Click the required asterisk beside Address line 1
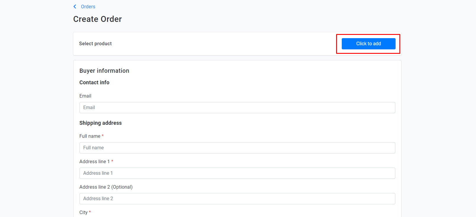The width and height of the screenshot is (476, 217). [112, 161]
